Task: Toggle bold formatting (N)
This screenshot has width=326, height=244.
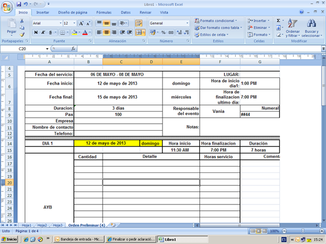Action: [36, 33]
